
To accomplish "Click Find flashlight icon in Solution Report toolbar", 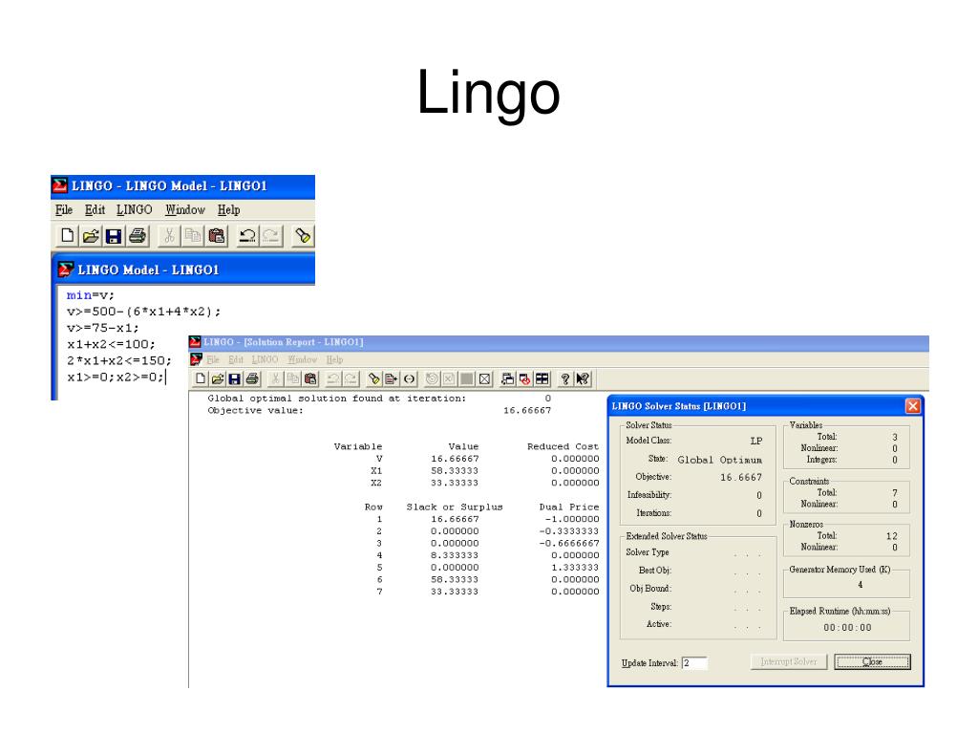I will click(x=373, y=378).
